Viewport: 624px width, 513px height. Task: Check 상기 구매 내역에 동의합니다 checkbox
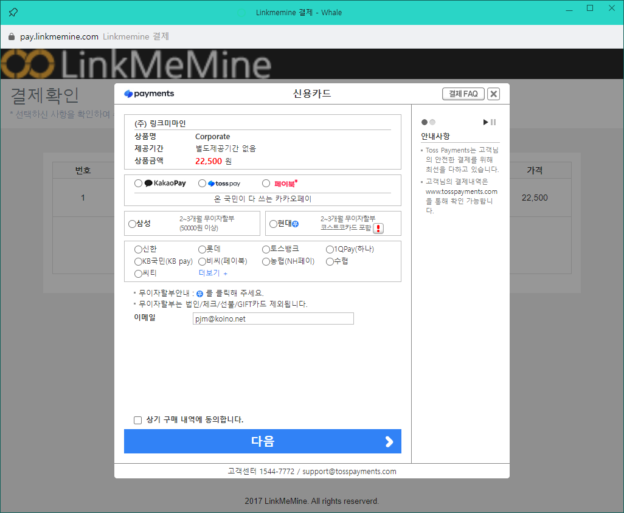click(137, 421)
